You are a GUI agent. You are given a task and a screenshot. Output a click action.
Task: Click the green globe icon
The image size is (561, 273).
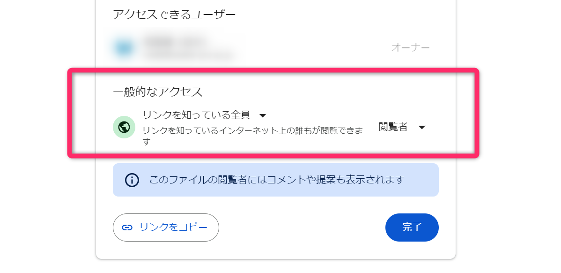click(x=124, y=127)
